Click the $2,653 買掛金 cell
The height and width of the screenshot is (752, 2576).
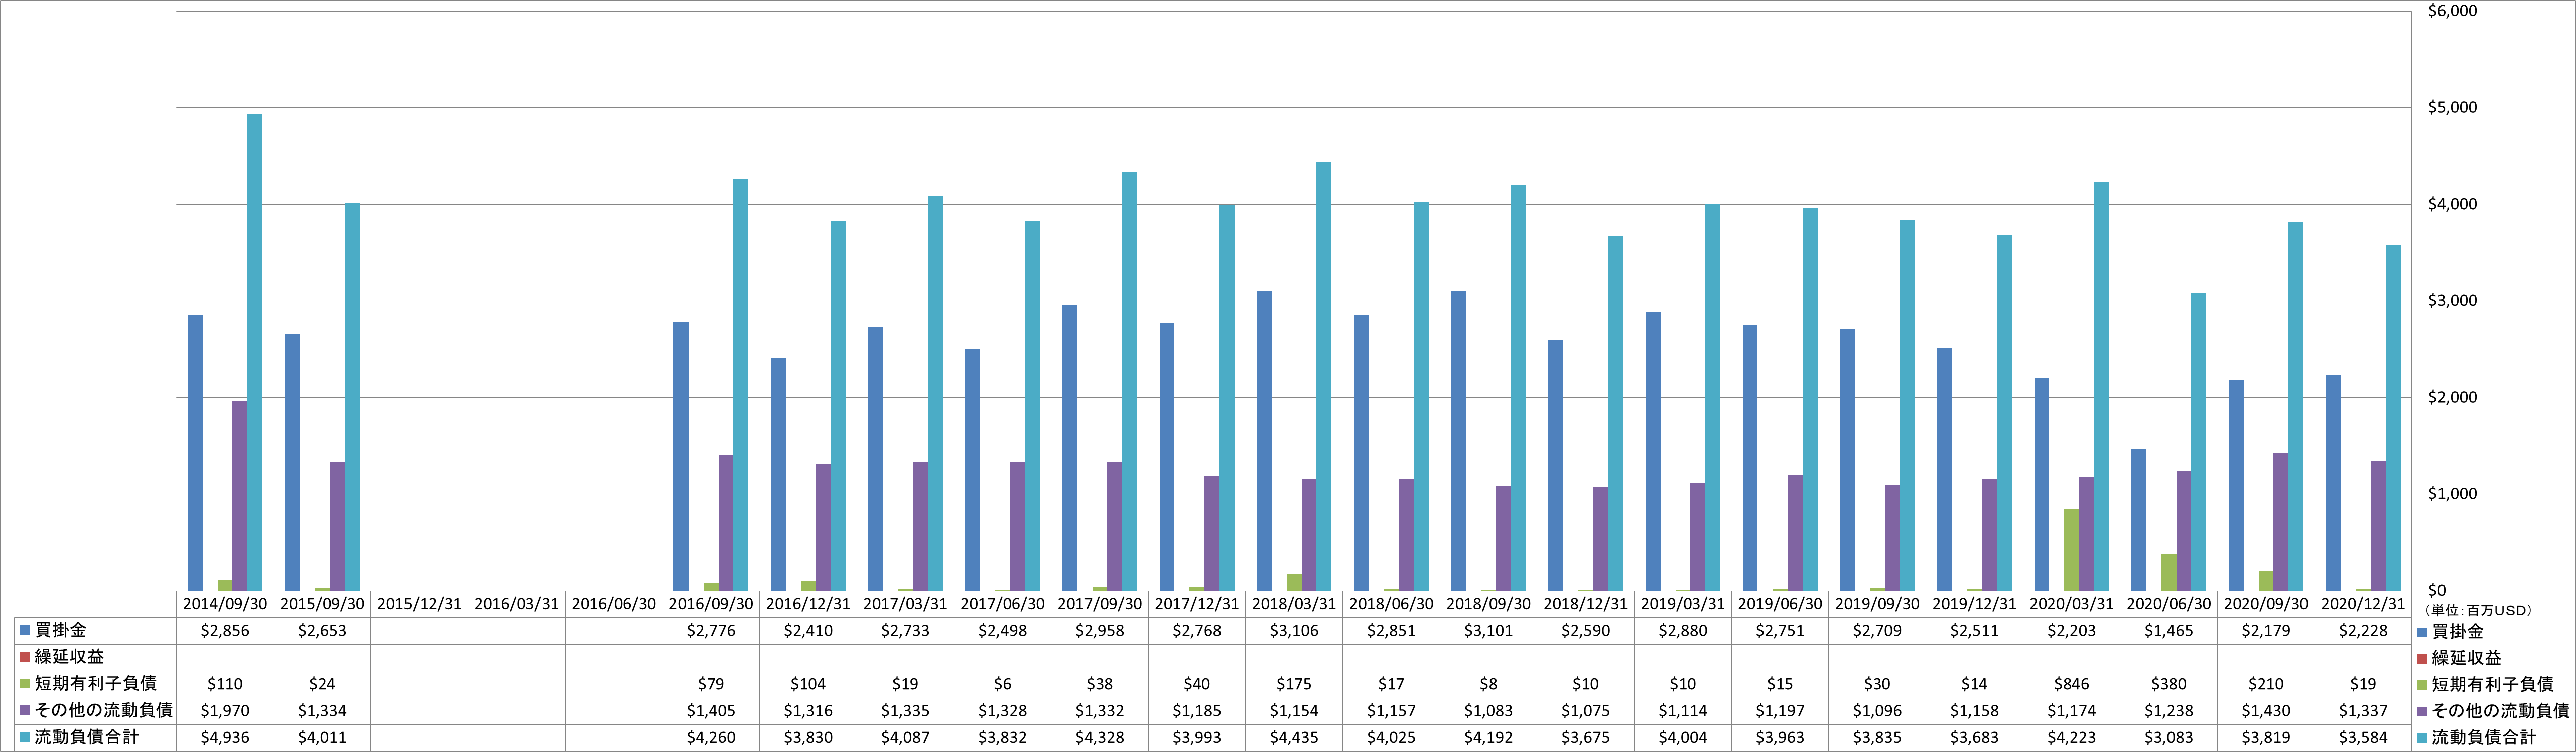[x=322, y=631]
